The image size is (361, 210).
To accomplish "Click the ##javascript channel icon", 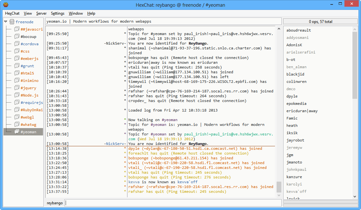I will click(x=17, y=29).
